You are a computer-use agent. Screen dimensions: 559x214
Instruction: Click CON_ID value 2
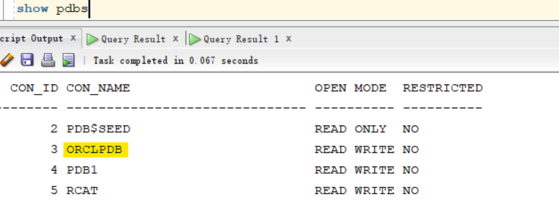(x=54, y=129)
